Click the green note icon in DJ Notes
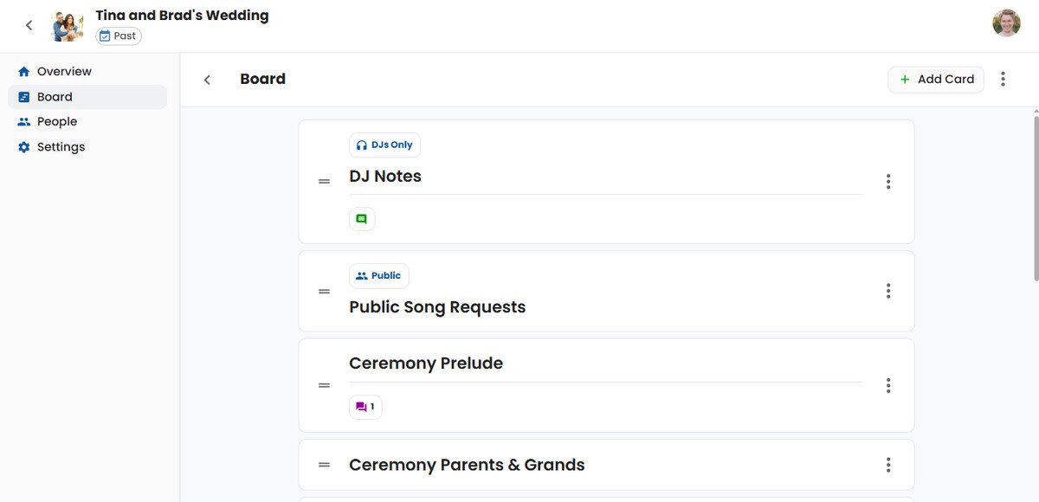 point(362,220)
